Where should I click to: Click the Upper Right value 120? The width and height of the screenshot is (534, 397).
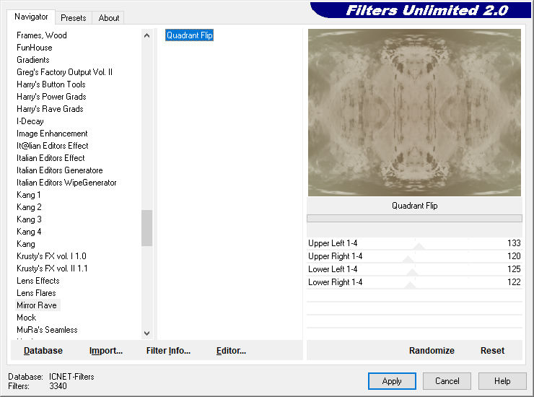click(x=514, y=256)
